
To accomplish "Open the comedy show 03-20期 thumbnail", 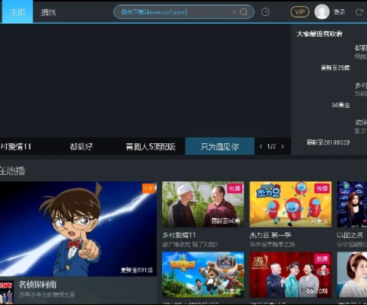I will click(291, 274).
